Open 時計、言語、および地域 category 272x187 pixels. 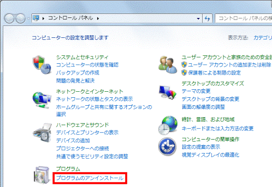[208, 120]
